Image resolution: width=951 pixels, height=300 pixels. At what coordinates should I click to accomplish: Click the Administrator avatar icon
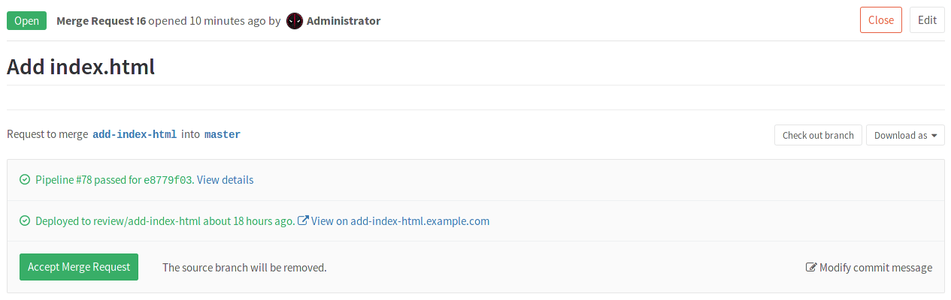tap(295, 21)
